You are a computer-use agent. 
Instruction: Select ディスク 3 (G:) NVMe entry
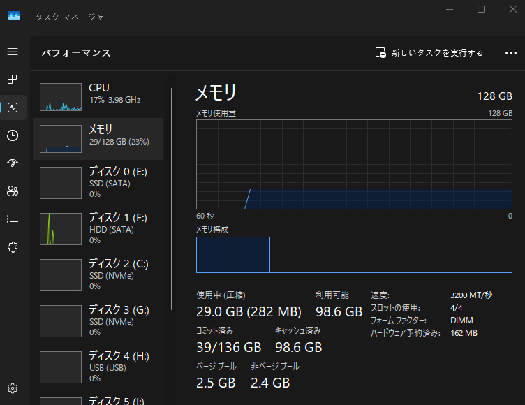click(98, 321)
